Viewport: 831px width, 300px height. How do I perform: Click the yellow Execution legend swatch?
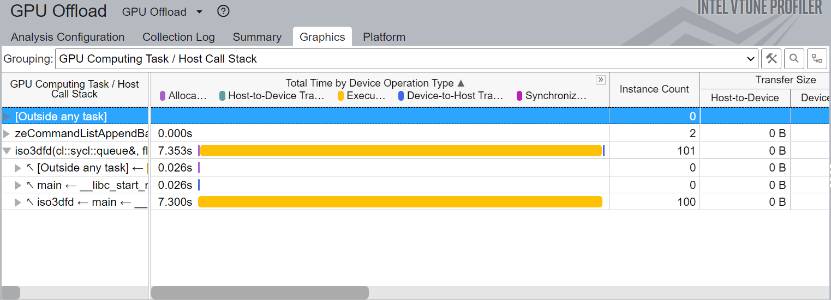click(341, 96)
